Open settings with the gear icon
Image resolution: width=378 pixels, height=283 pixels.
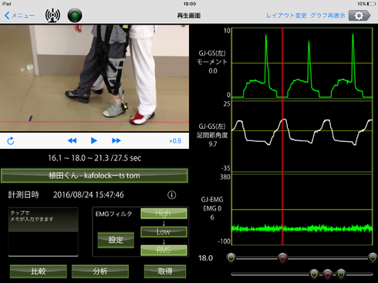point(359,15)
